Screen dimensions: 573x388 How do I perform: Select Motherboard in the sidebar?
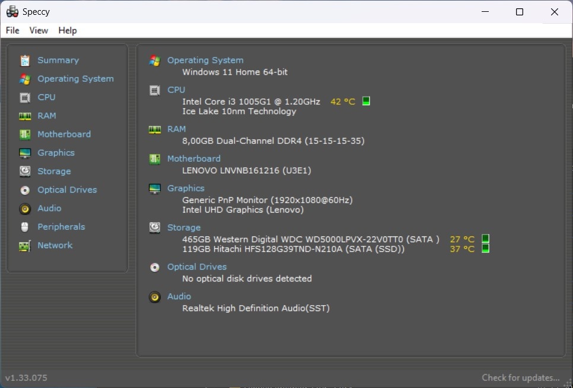(x=63, y=134)
